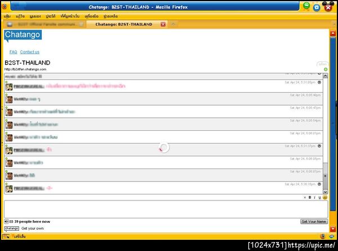Click the avatar on the last chat message
Image resolution: width=338 pixels, height=251 pixels.
[x=9, y=189]
